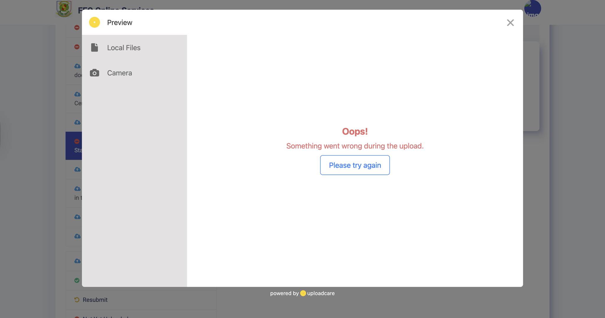Click the green checkmark status icon
Viewport: 605px width, 318px height.
(77, 281)
